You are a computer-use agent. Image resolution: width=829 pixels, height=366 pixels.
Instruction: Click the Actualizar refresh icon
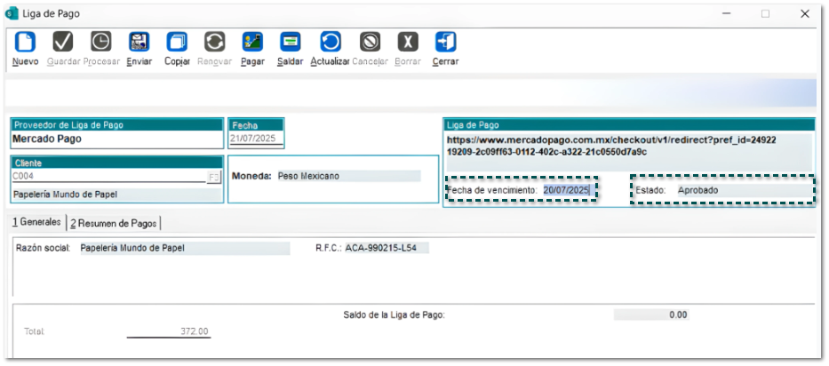pos(330,42)
